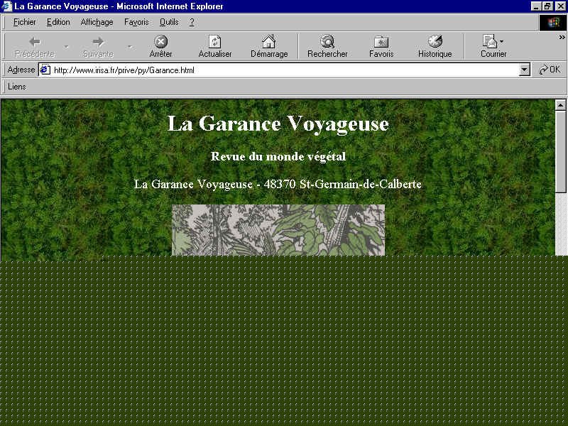Click the page scroll up arrow
Viewport: 568px width, 426px height.
click(560, 105)
